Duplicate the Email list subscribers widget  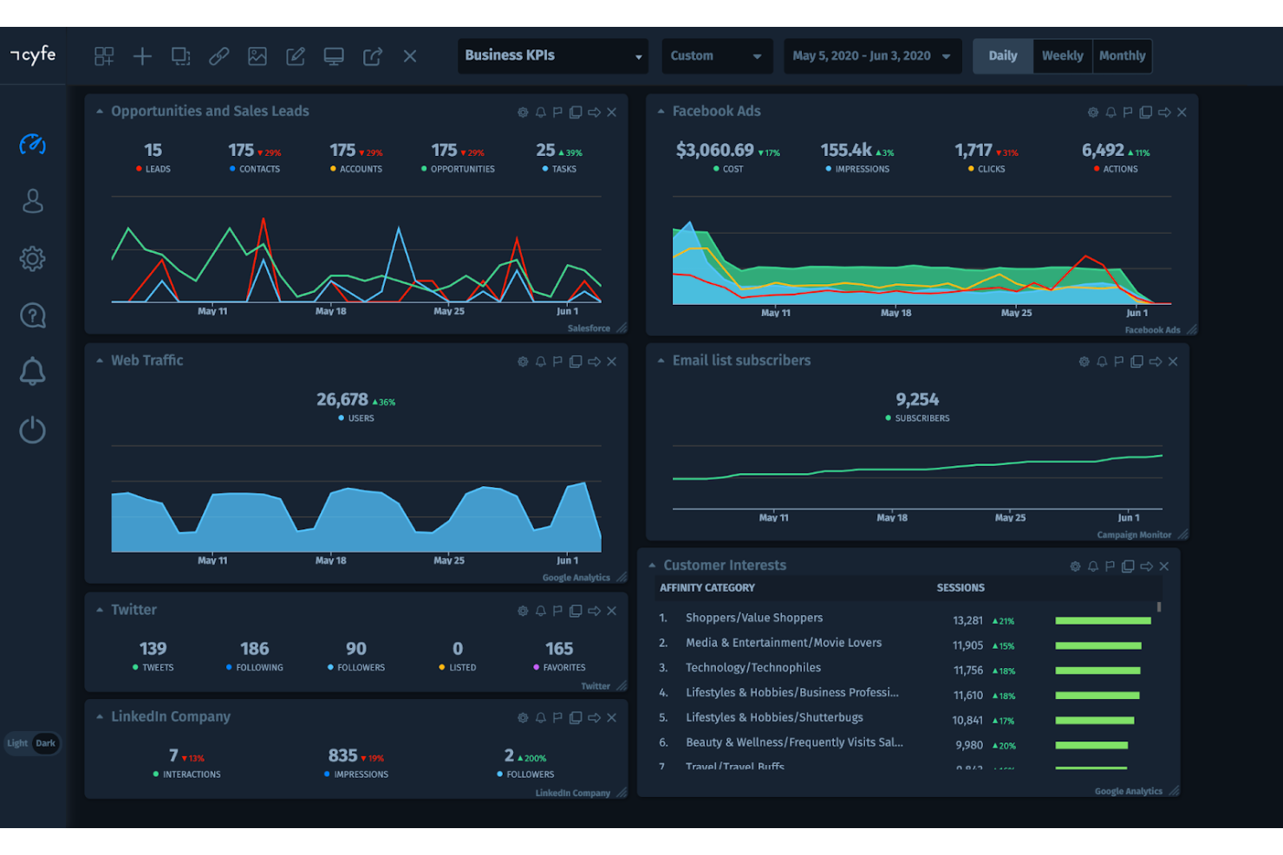[1136, 362]
